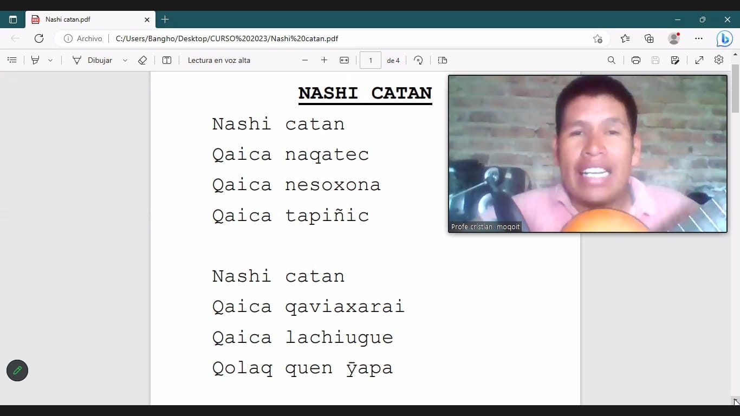Open PDF settings gear
Image resolution: width=740 pixels, height=416 pixels.
tap(719, 60)
